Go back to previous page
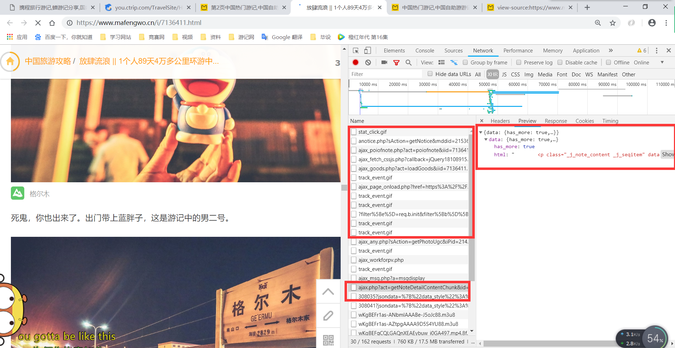This screenshot has width=675, height=348. point(10,23)
